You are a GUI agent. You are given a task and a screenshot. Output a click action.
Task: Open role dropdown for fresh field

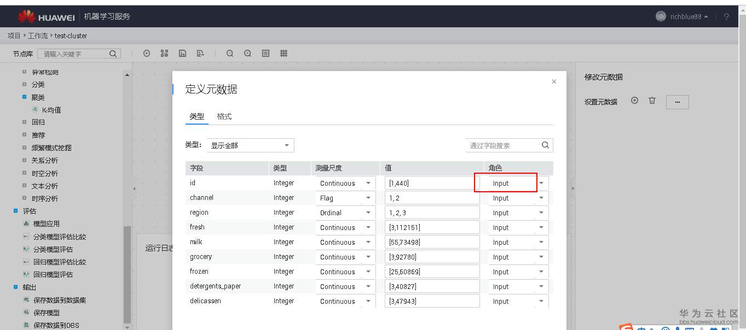pos(518,227)
